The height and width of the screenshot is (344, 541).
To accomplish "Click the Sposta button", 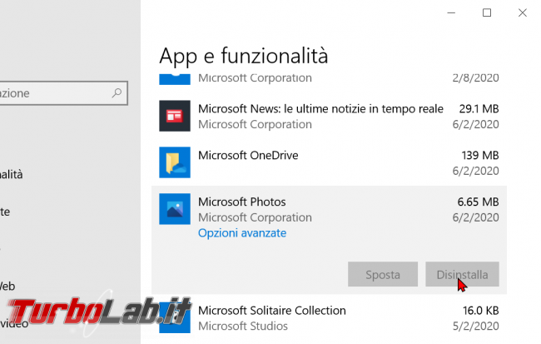I will click(x=383, y=274).
